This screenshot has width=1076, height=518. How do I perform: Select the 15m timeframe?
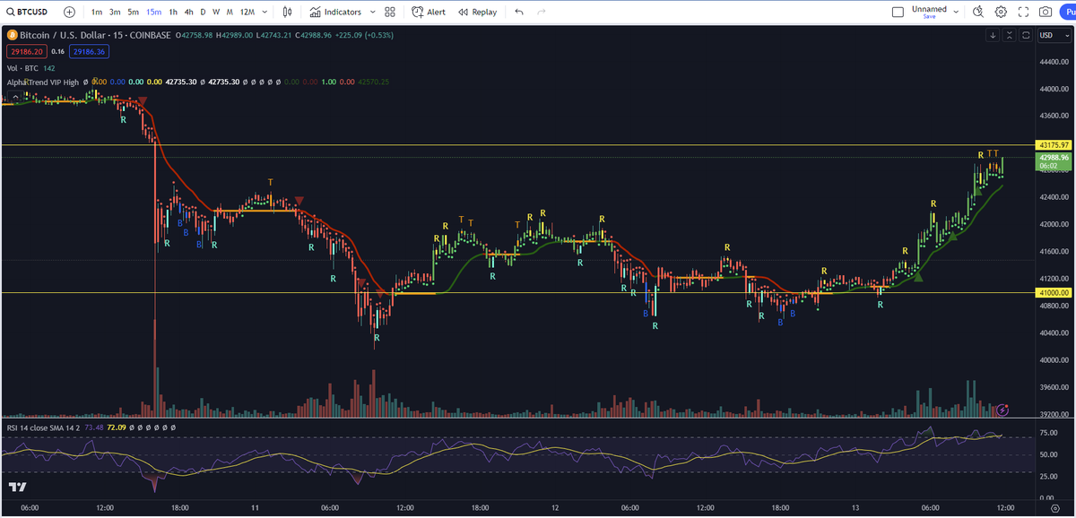pos(153,12)
